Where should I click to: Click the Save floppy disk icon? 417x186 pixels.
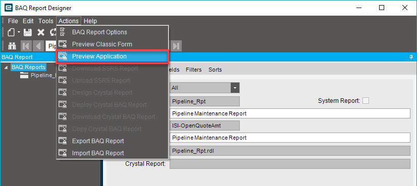[x=28, y=32]
